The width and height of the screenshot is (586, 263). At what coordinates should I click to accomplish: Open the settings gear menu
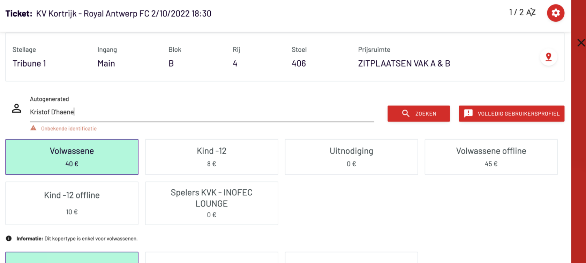[556, 13]
